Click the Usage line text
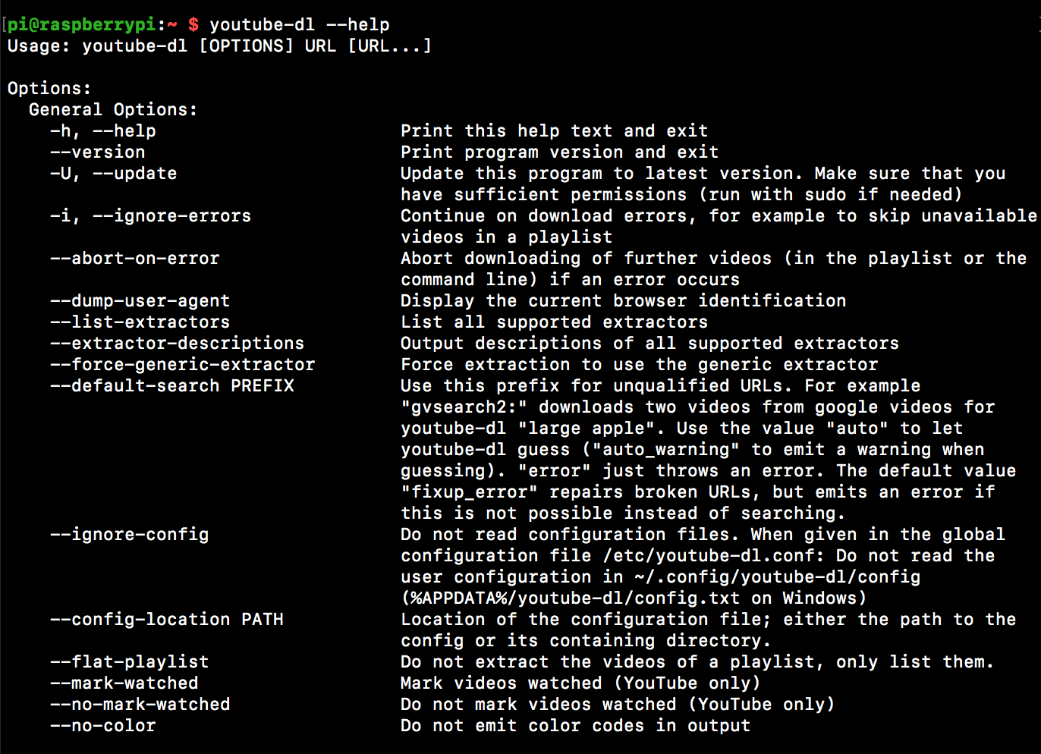 tap(219, 46)
